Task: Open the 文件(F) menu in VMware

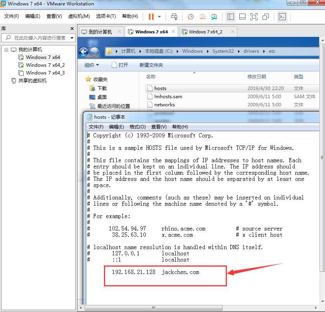Action: pyautogui.click(x=12, y=16)
